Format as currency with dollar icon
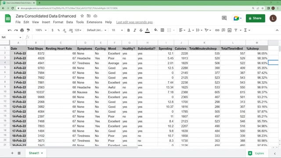281x158 pixels. click(x=52, y=30)
